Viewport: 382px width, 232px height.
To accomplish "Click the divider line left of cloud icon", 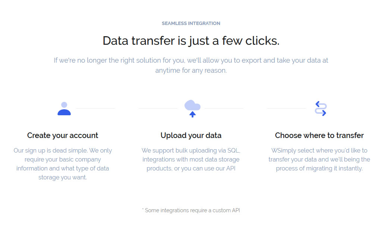I will point(158,109).
